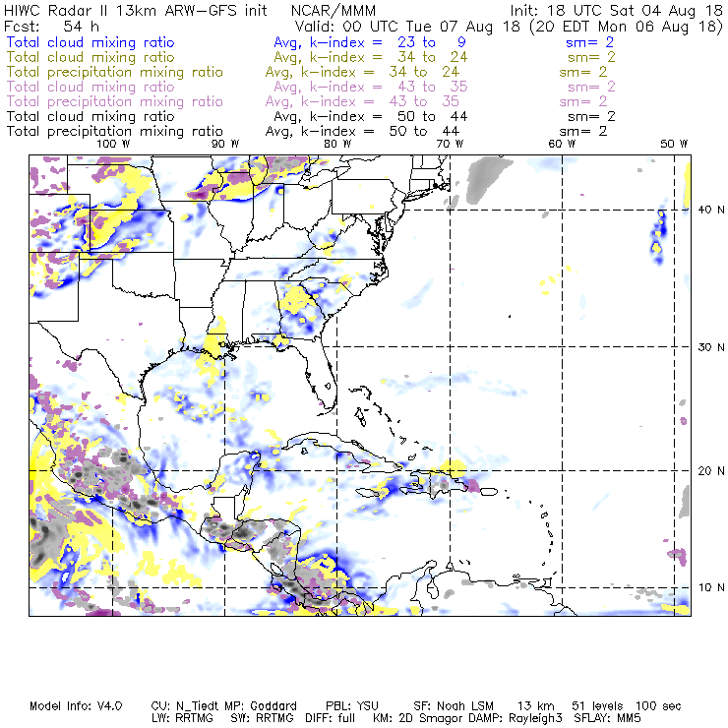Click the blue 'sm= 2' value
The width and height of the screenshot is (728, 728).
589,42
